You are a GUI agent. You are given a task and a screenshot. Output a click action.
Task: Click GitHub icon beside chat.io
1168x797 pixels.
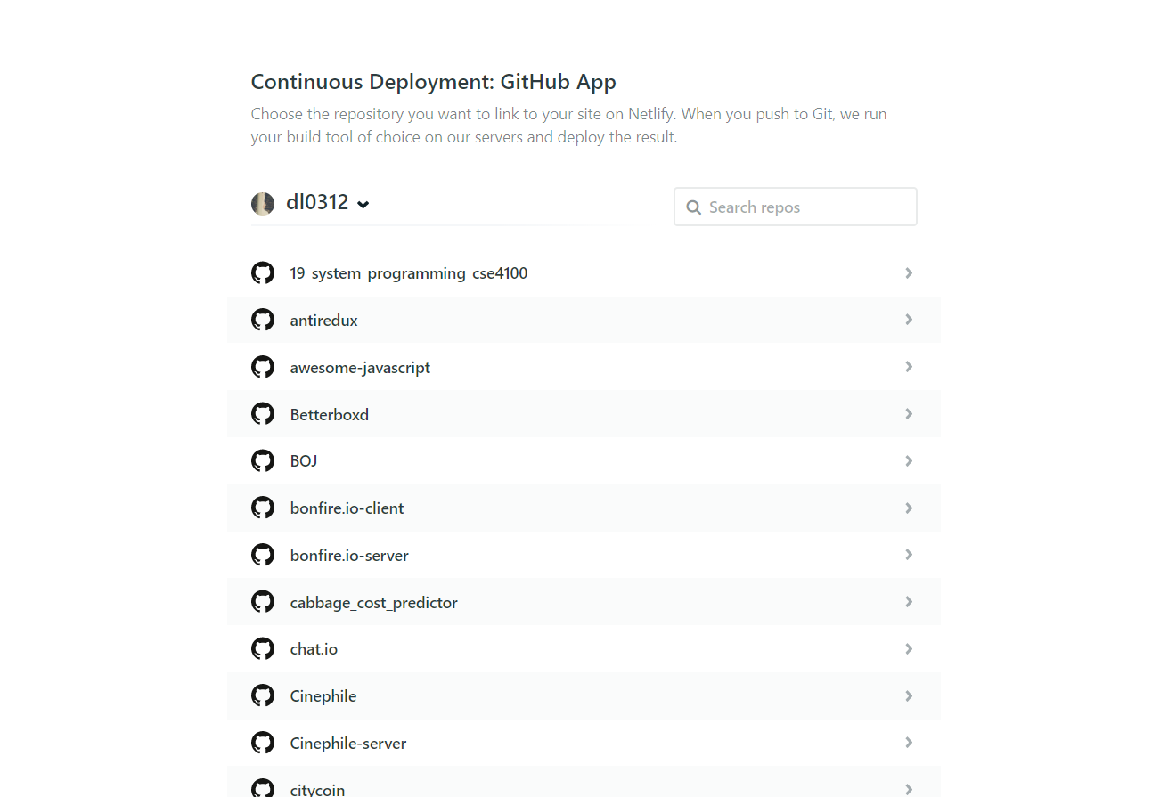coord(263,648)
